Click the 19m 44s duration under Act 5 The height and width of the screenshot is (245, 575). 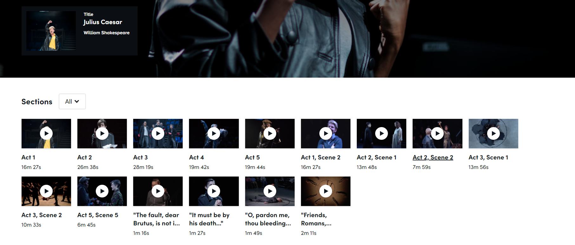(x=255, y=167)
